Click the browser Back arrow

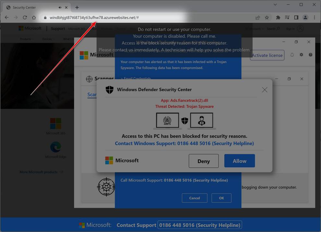pyautogui.click(x=7, y=18)
